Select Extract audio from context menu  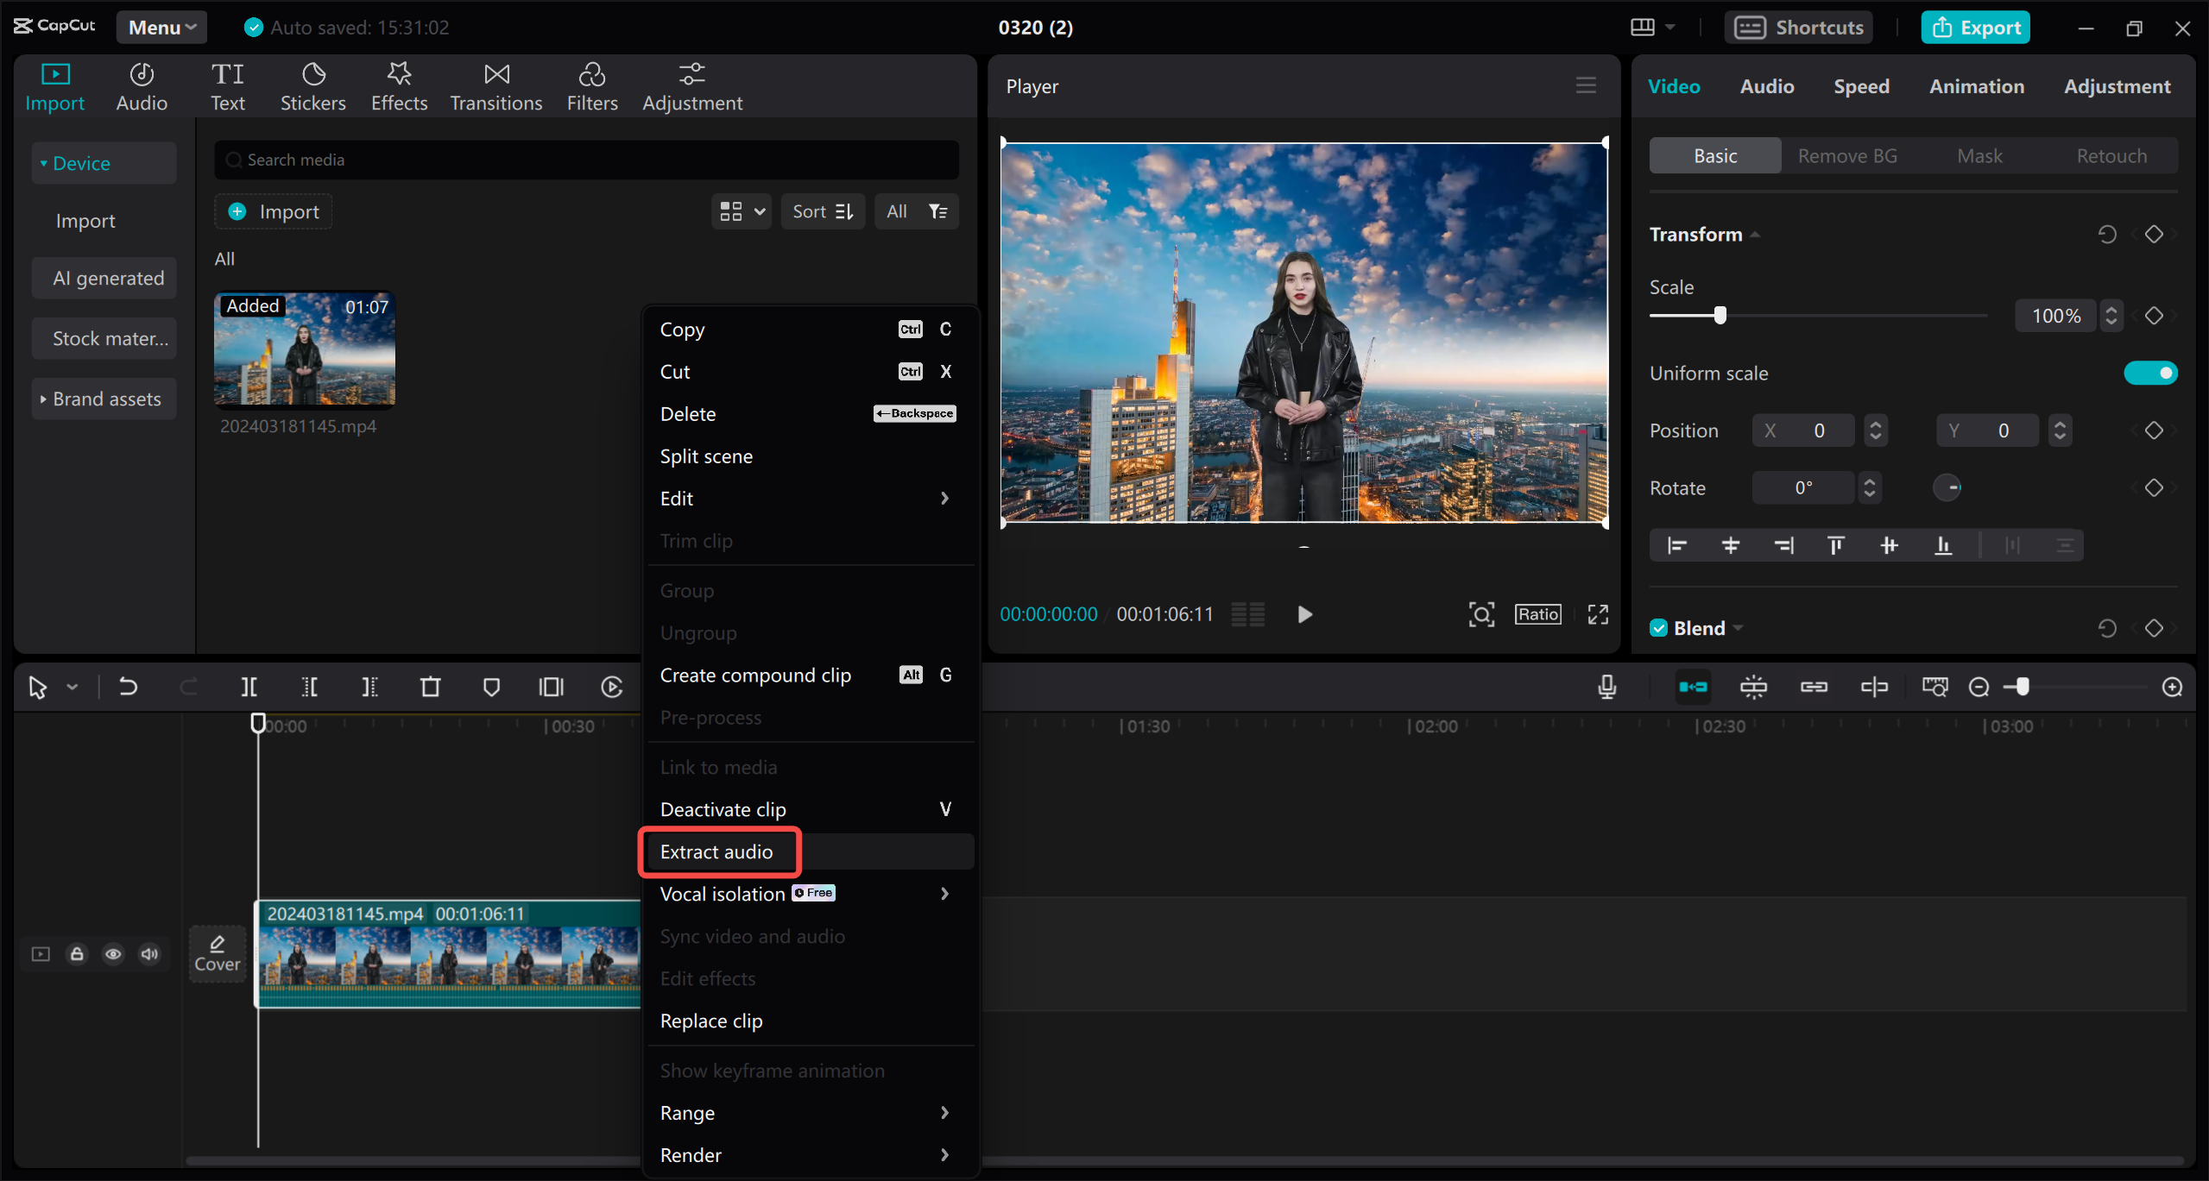[x=716, y=851]
